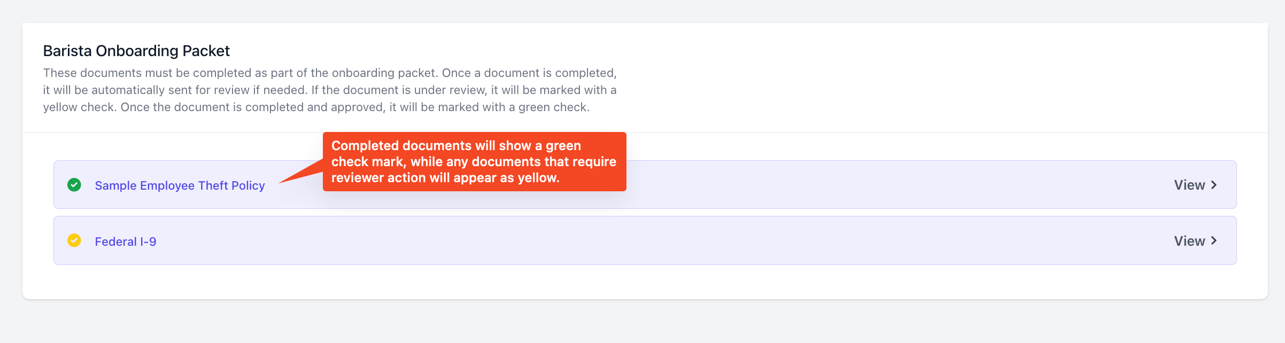Click the 'I-9' text in second row
Screen dimensions: 1285x343
(x=148, y=241)
